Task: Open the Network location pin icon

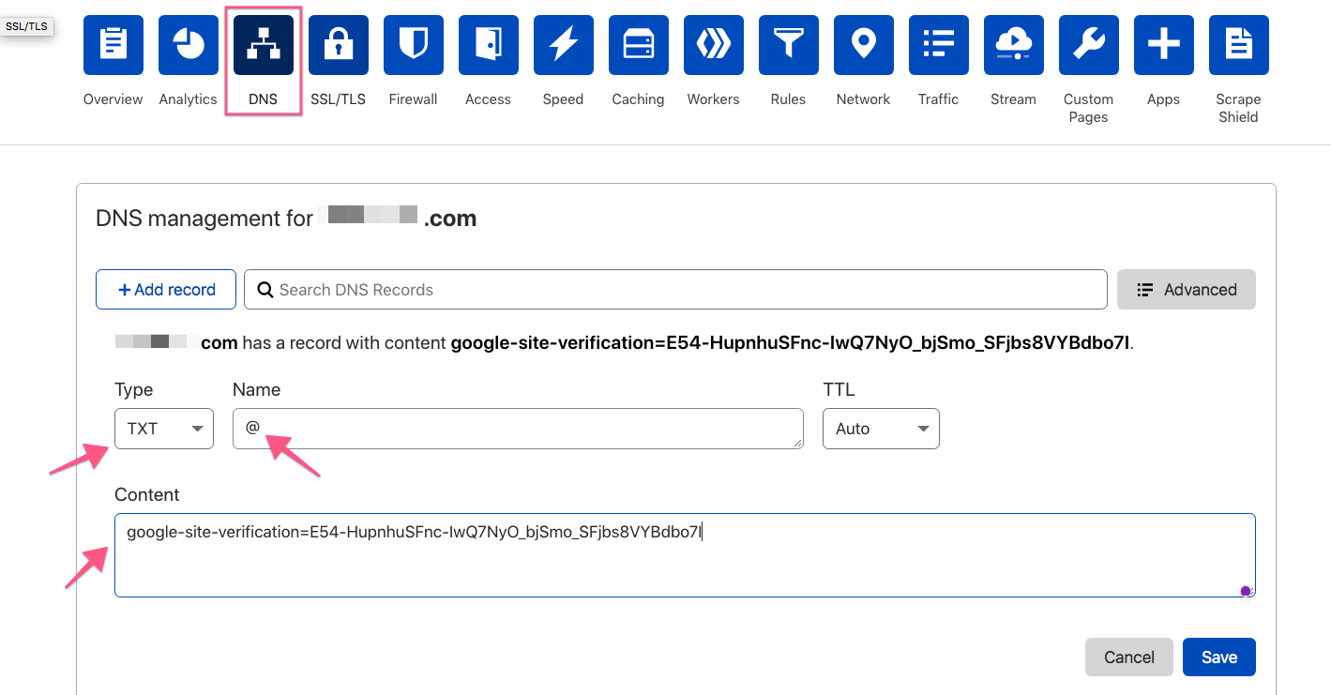Action: [x=864, y=45]
